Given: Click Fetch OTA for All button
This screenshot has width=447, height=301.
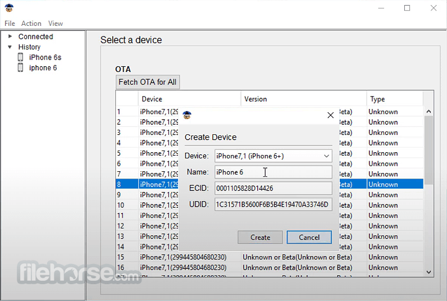Looking at the screenshot, I should tap(148, 82).
